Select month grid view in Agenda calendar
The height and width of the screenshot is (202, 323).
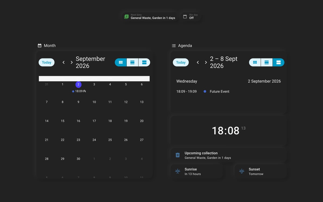[x=255, y=62]
